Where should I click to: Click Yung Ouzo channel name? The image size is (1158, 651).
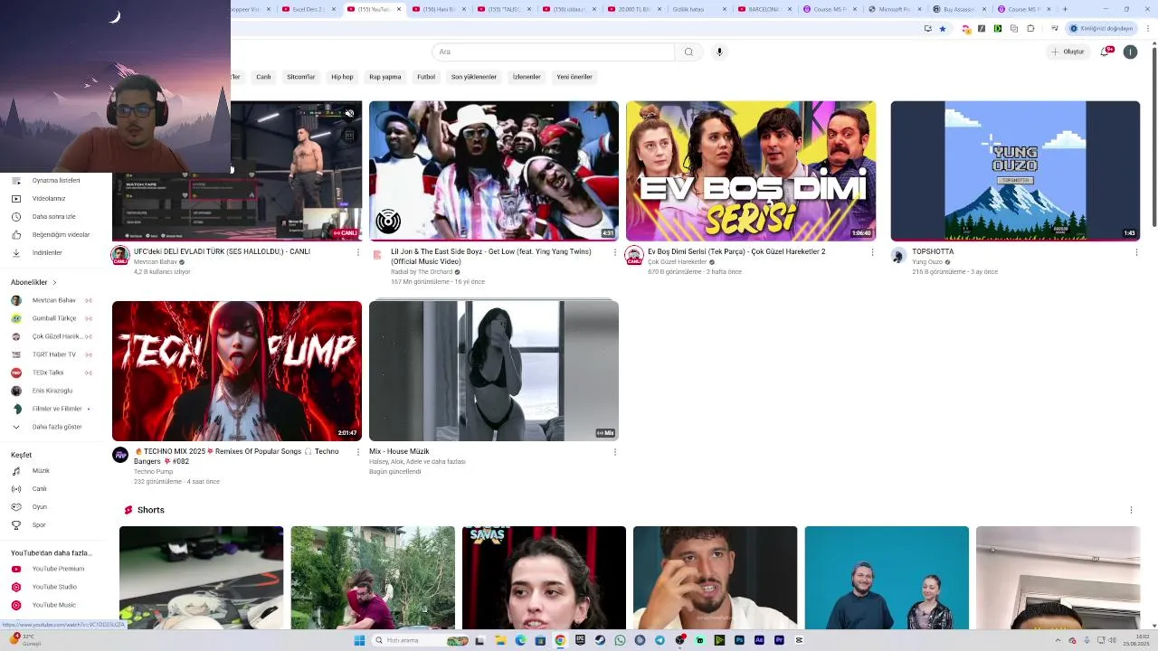pyautogui.click(x=927, y=262)
